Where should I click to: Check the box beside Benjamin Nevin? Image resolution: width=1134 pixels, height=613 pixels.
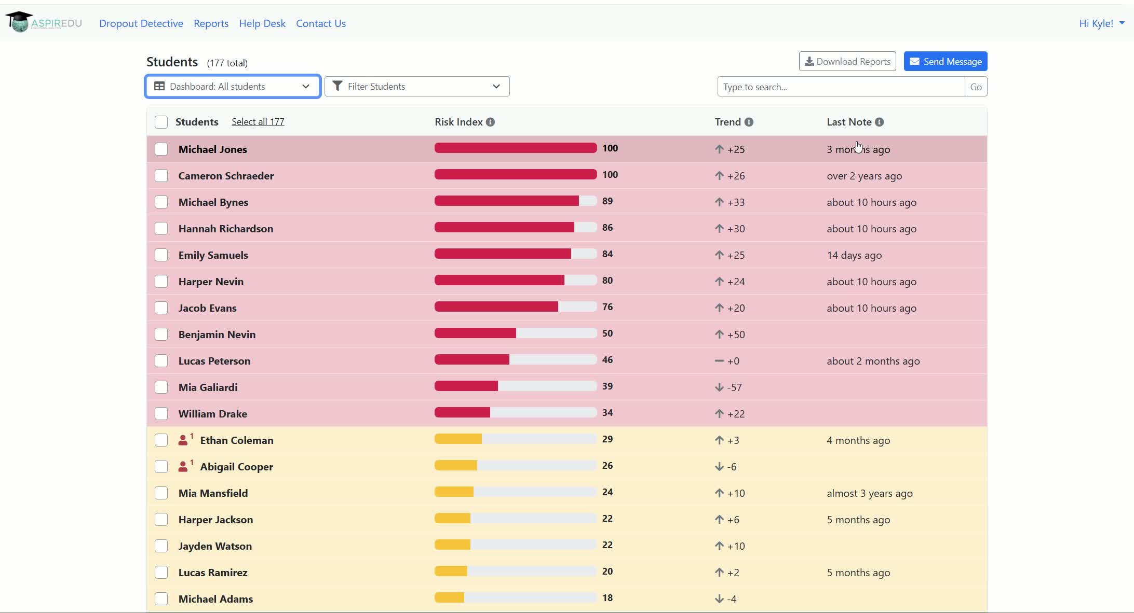pyautogui.click(x=161, y=335)
